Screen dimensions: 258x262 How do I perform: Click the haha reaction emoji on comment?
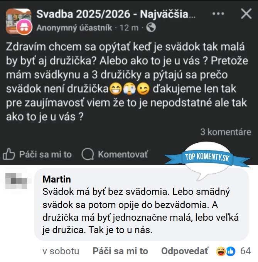[221, 252]
